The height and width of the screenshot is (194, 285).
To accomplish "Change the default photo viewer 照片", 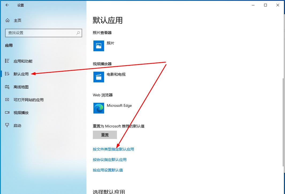I will (x=110, y=43).
